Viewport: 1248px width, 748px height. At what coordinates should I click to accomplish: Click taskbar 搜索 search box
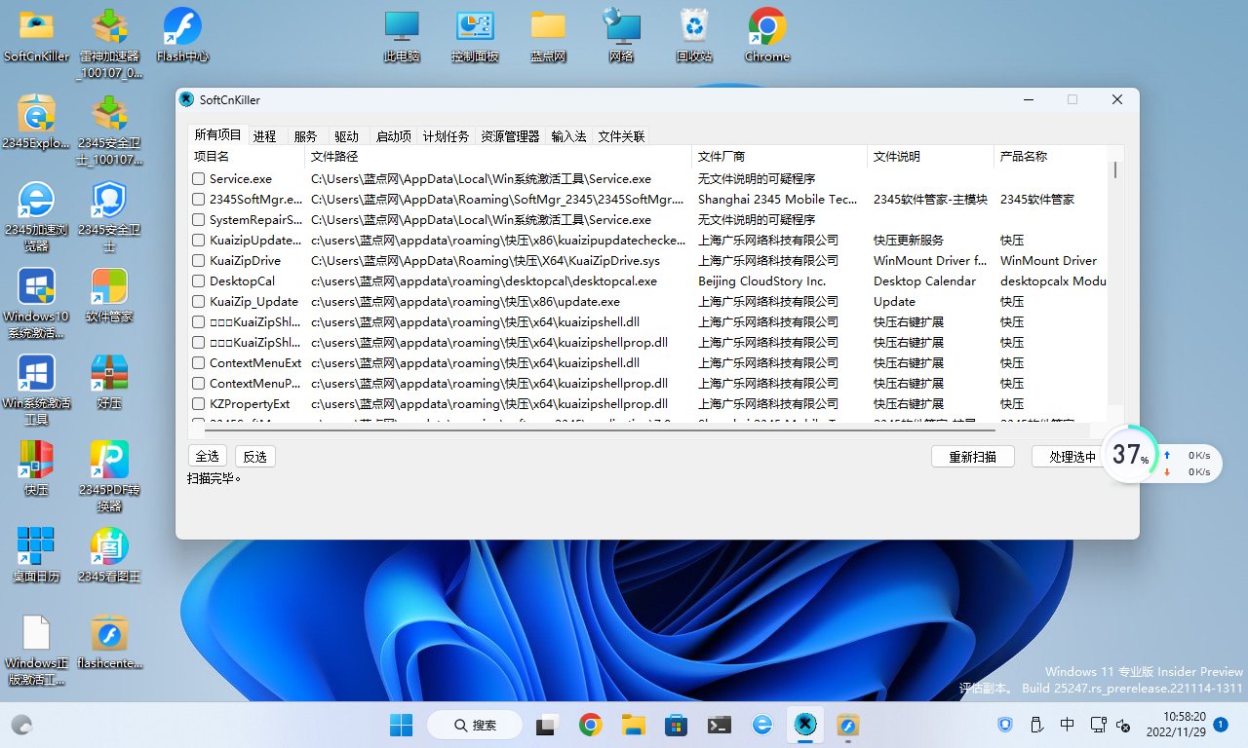click(x=475, y=725)
